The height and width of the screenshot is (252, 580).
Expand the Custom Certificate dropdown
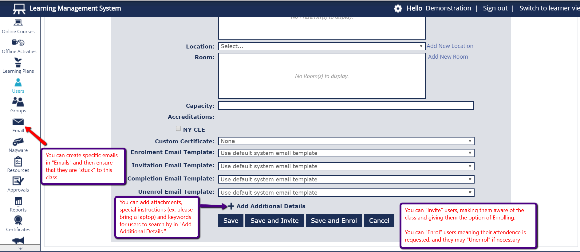pos(346,141)
